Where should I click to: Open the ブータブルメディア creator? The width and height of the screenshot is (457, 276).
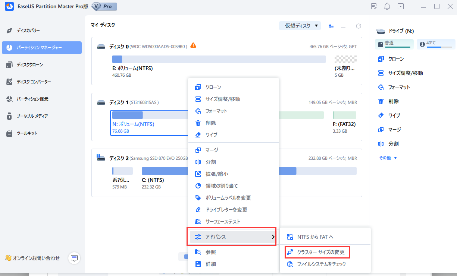coord(33,116)
